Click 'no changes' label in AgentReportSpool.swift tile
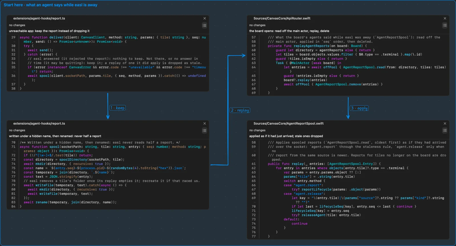Viewport: 456px width, 246px height. click(257, 130)
